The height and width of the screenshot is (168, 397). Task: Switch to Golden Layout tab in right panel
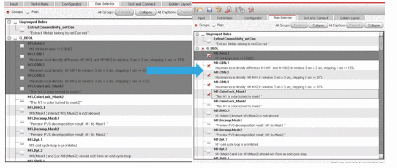(350, 18)
